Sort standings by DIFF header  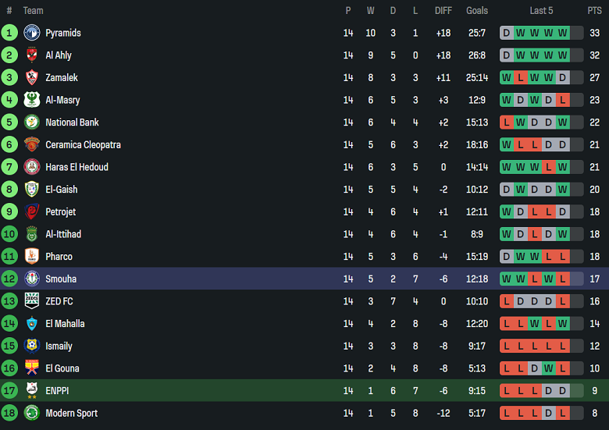click(443, 11)
